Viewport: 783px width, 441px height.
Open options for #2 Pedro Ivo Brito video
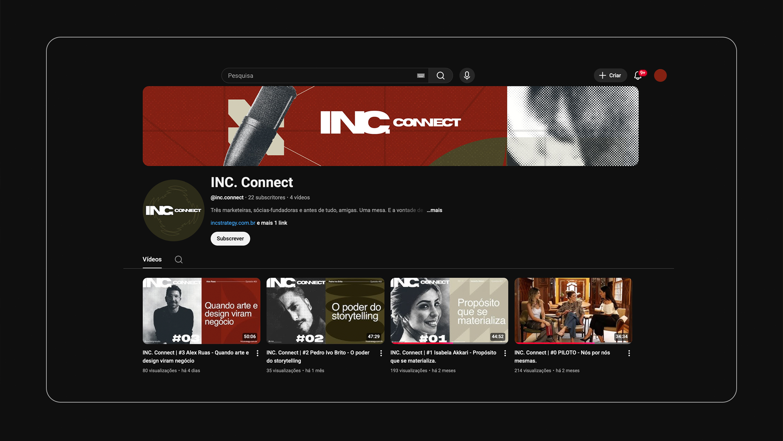[381, 353]
